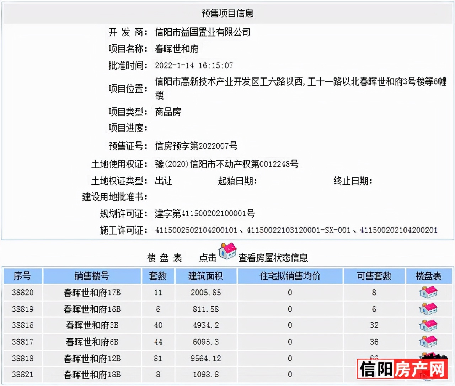Click the house icon beside 查看房屋状态信息

click(227, 252)
